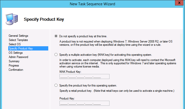Navigate to Select OS step
The image size is (185, 109).
click(14, 44)
